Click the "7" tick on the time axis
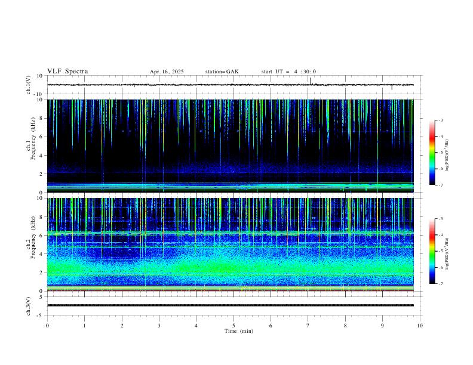Viewport: 473px width, 365px height. click(308, 326)
